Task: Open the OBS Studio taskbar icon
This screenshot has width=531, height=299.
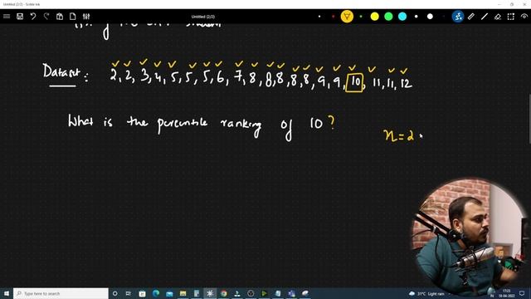Action: pyautogui.click(x=251, y=293)
